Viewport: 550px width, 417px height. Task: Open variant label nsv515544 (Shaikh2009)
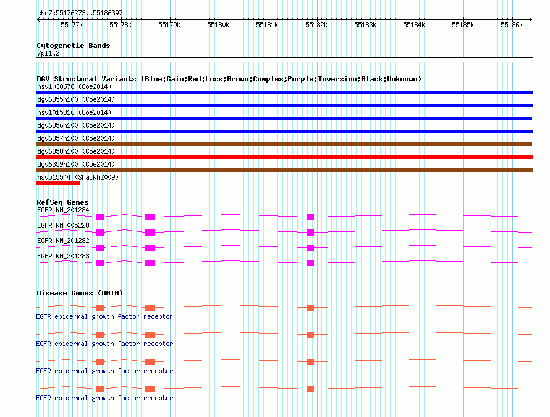coord(78,177)
